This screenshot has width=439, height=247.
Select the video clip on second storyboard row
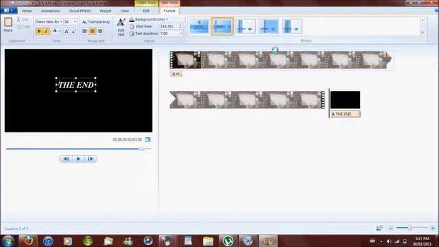247,99
